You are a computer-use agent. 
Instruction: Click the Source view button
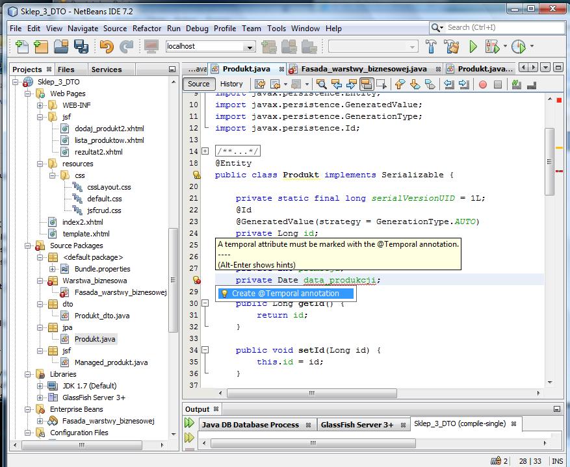(199, 84)
